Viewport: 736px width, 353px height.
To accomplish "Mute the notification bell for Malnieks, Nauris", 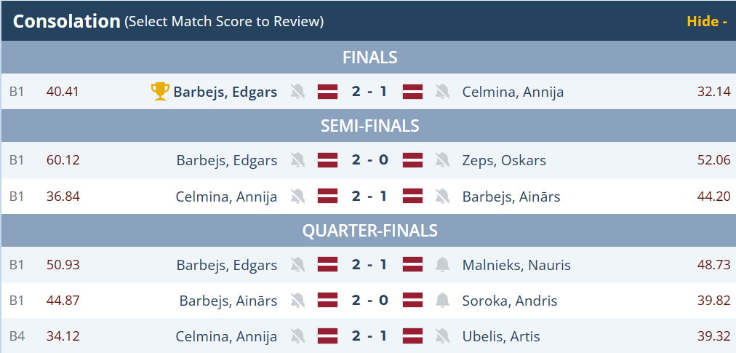I will [442, 265].
